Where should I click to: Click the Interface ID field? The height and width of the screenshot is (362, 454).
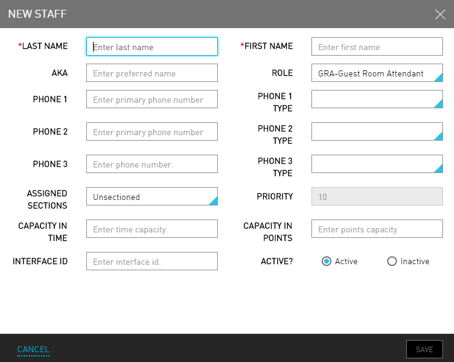tap(152, 261)
